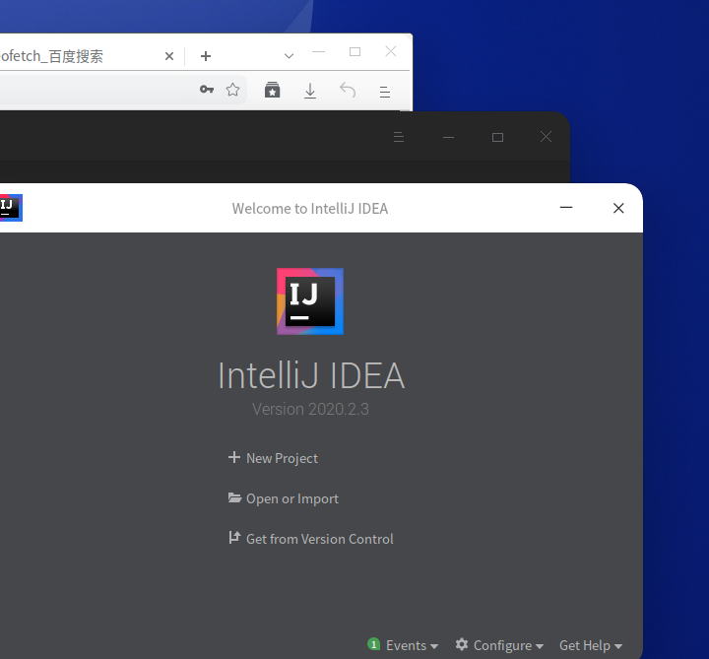
Task: Maximize the browser window
Action: [354, 51]
